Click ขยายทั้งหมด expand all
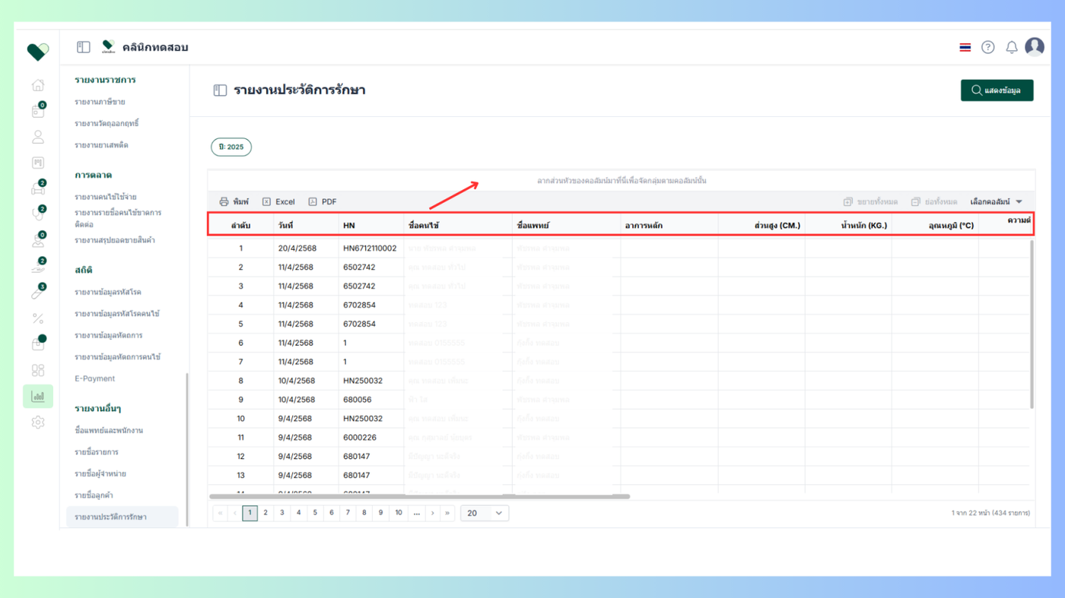The image size is (1065, 598). (x=870, y=202)
